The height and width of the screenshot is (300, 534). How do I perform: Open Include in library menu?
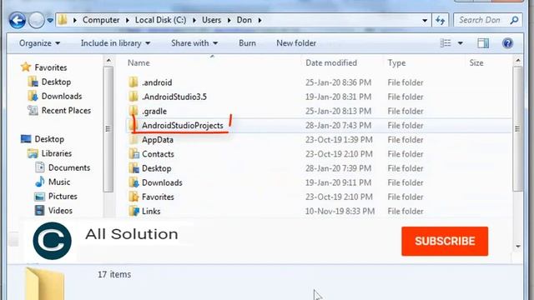[x=115, y=43]
